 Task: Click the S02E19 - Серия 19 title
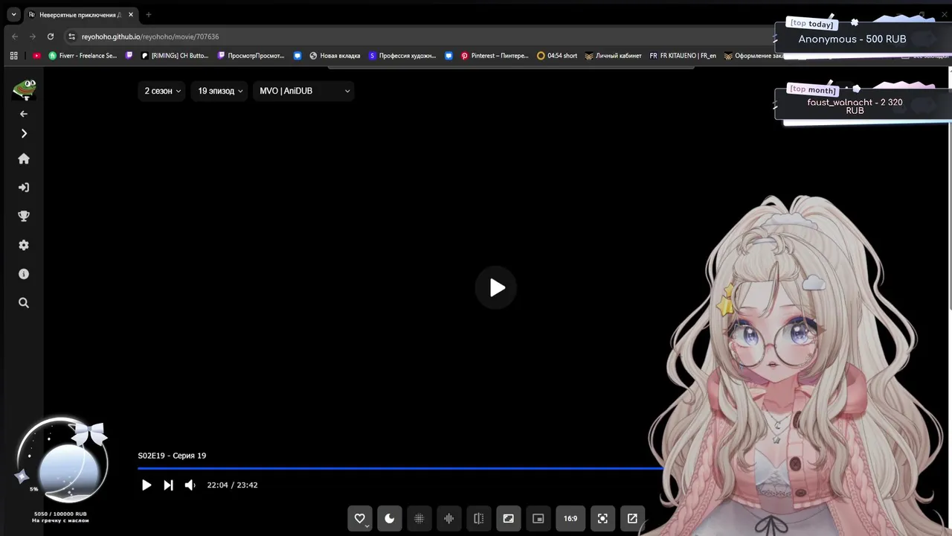pyautogui.click(x=172, y=456)
